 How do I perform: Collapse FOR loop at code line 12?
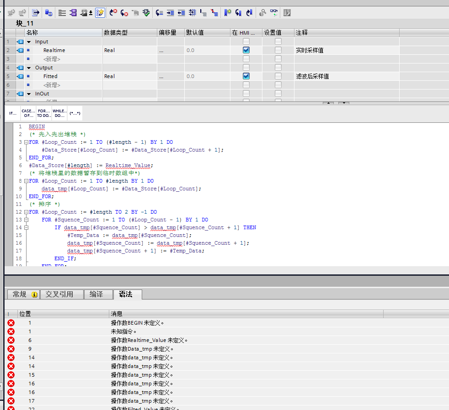26,212
